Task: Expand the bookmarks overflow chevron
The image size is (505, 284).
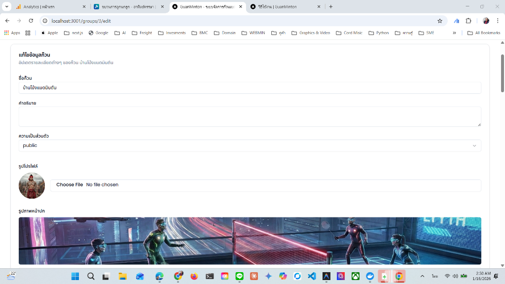Action: point(454,33)
